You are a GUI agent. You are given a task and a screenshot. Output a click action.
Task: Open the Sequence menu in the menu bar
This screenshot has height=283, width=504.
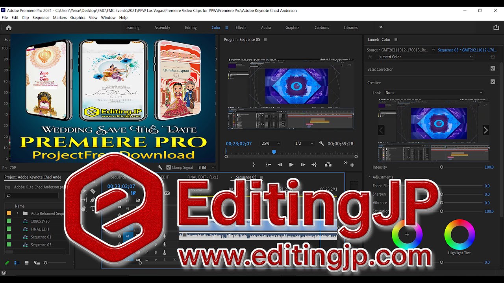point(41,17)
